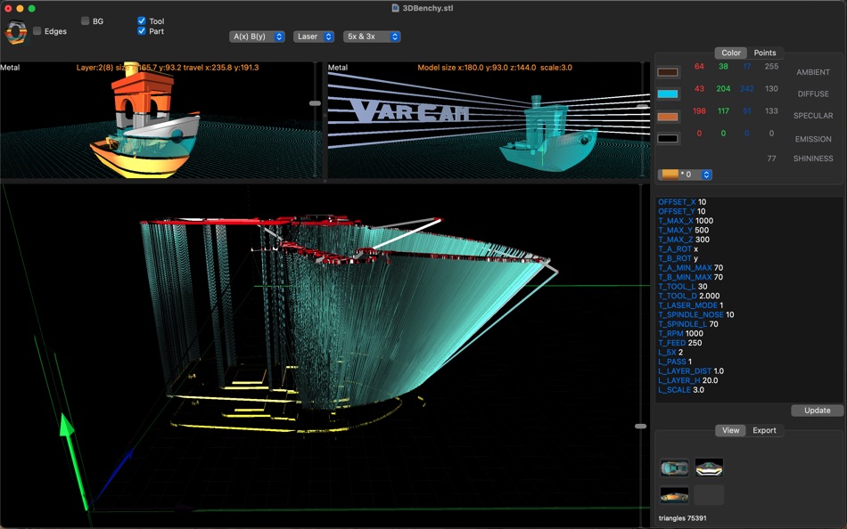This screenshot has height=529, width=847.
Task: Click the T_A_MIN_MAX 70 parameter line
Action: point(690,268)
